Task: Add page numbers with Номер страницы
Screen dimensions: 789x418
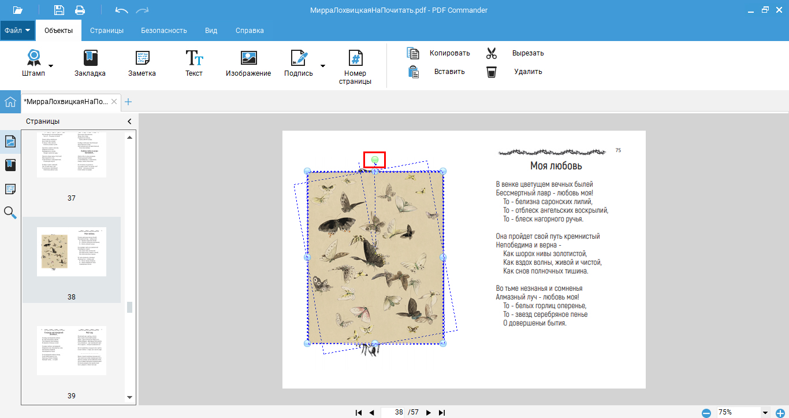Action: tap(355, 68)
